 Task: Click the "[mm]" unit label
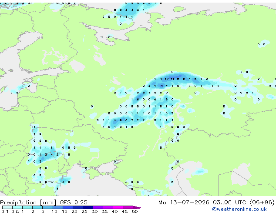pyautogui.click(x=48, y=203)
